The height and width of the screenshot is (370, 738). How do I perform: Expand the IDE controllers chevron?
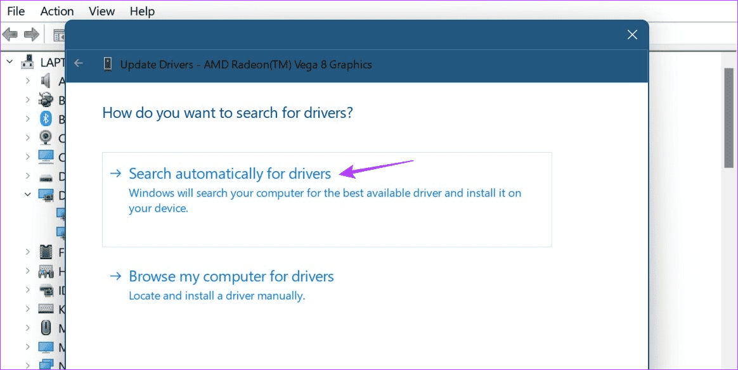pyautogui.click(x=28, y=290)
